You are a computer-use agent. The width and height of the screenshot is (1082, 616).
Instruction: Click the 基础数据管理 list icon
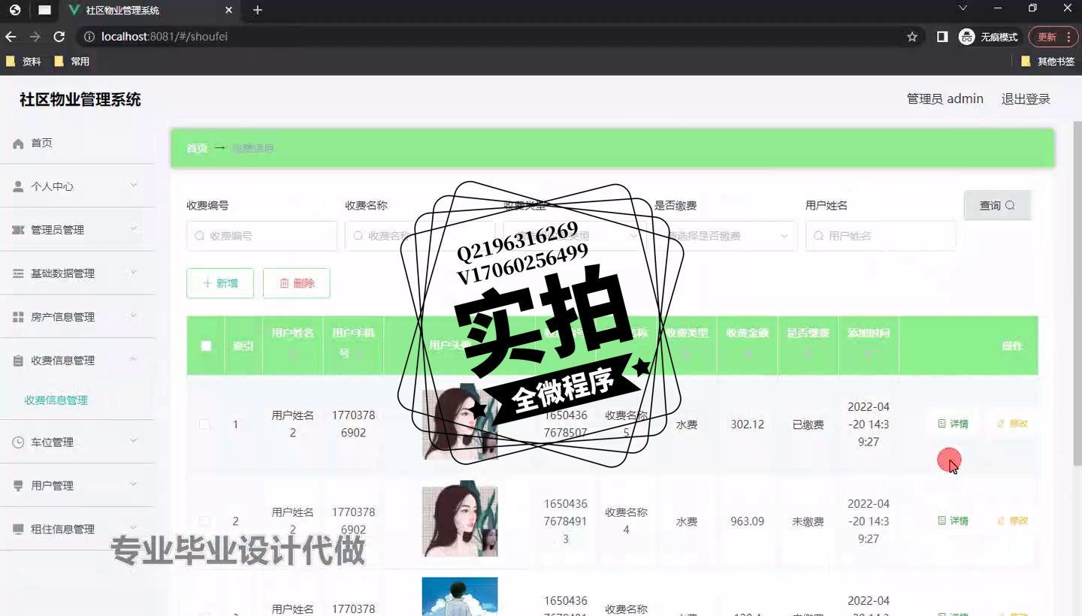19,273
